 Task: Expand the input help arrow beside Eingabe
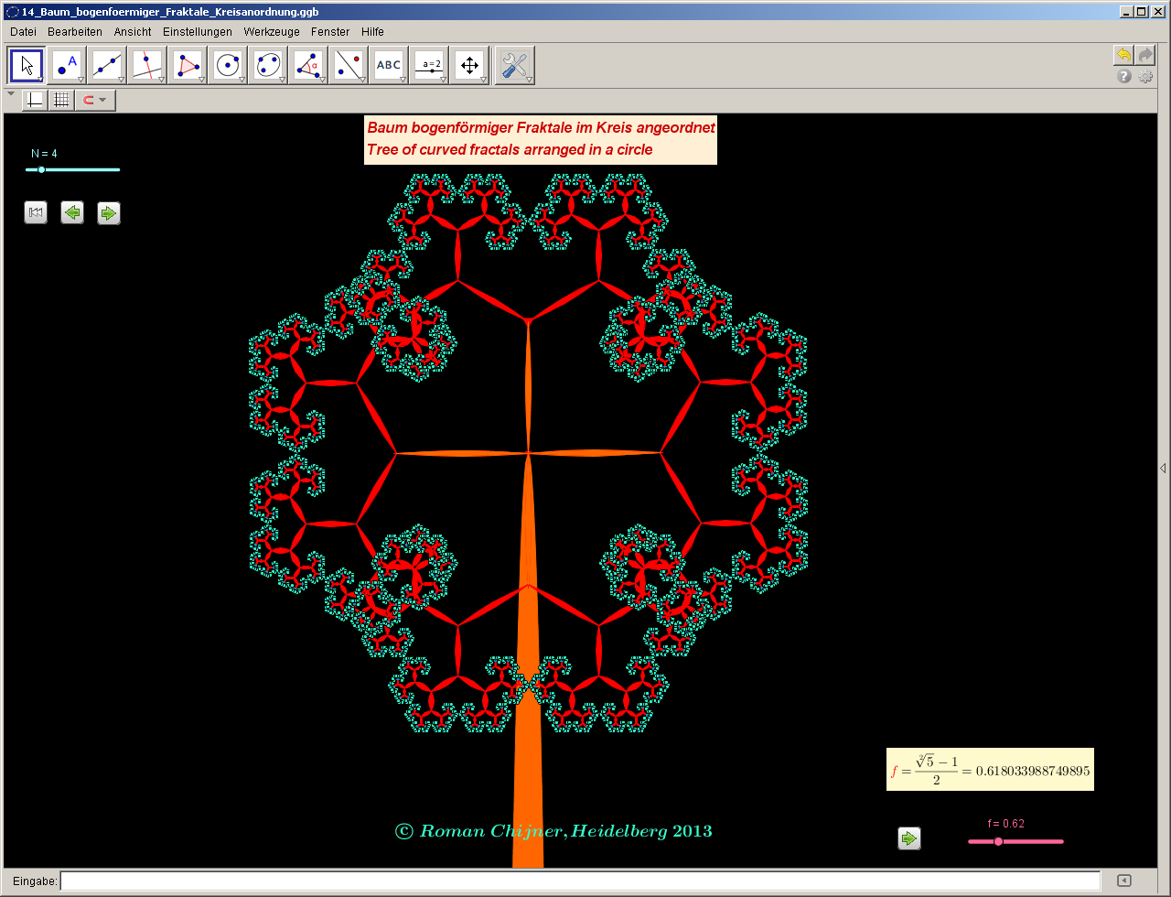pos(1124,881)
